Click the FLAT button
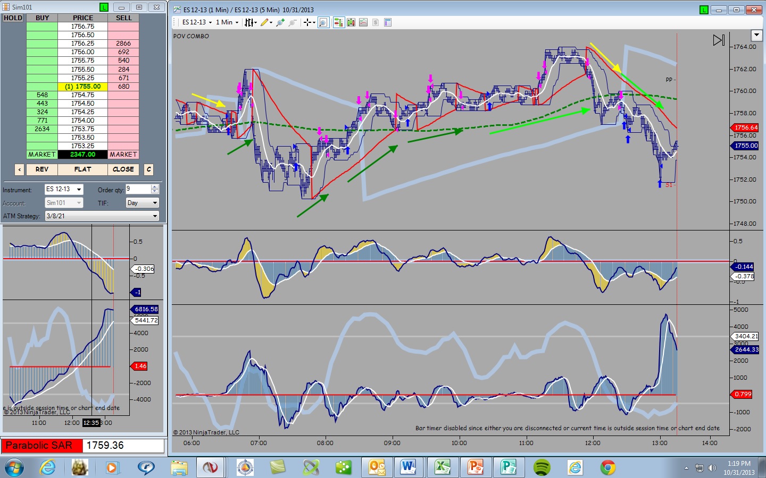The height and width of the screenshot is (478, 766). pyautogui.click(x=82, y=169)
